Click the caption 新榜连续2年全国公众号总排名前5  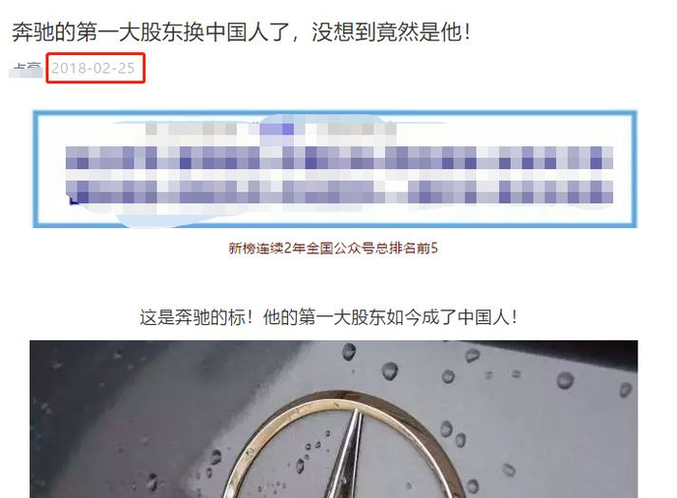coord(333,249)
